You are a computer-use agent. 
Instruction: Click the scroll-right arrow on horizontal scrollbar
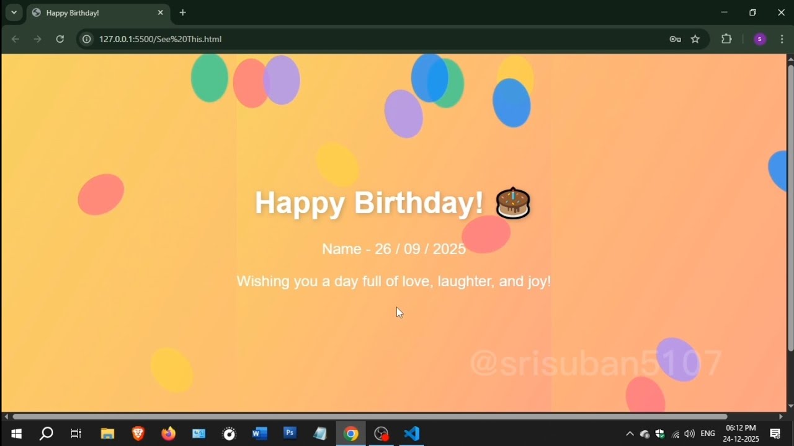[x=781, y=417]
